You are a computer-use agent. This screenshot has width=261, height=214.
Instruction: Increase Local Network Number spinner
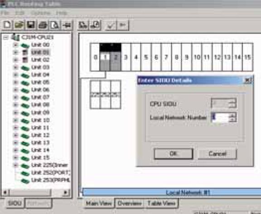pyautogui.click(x=232, y=115)
